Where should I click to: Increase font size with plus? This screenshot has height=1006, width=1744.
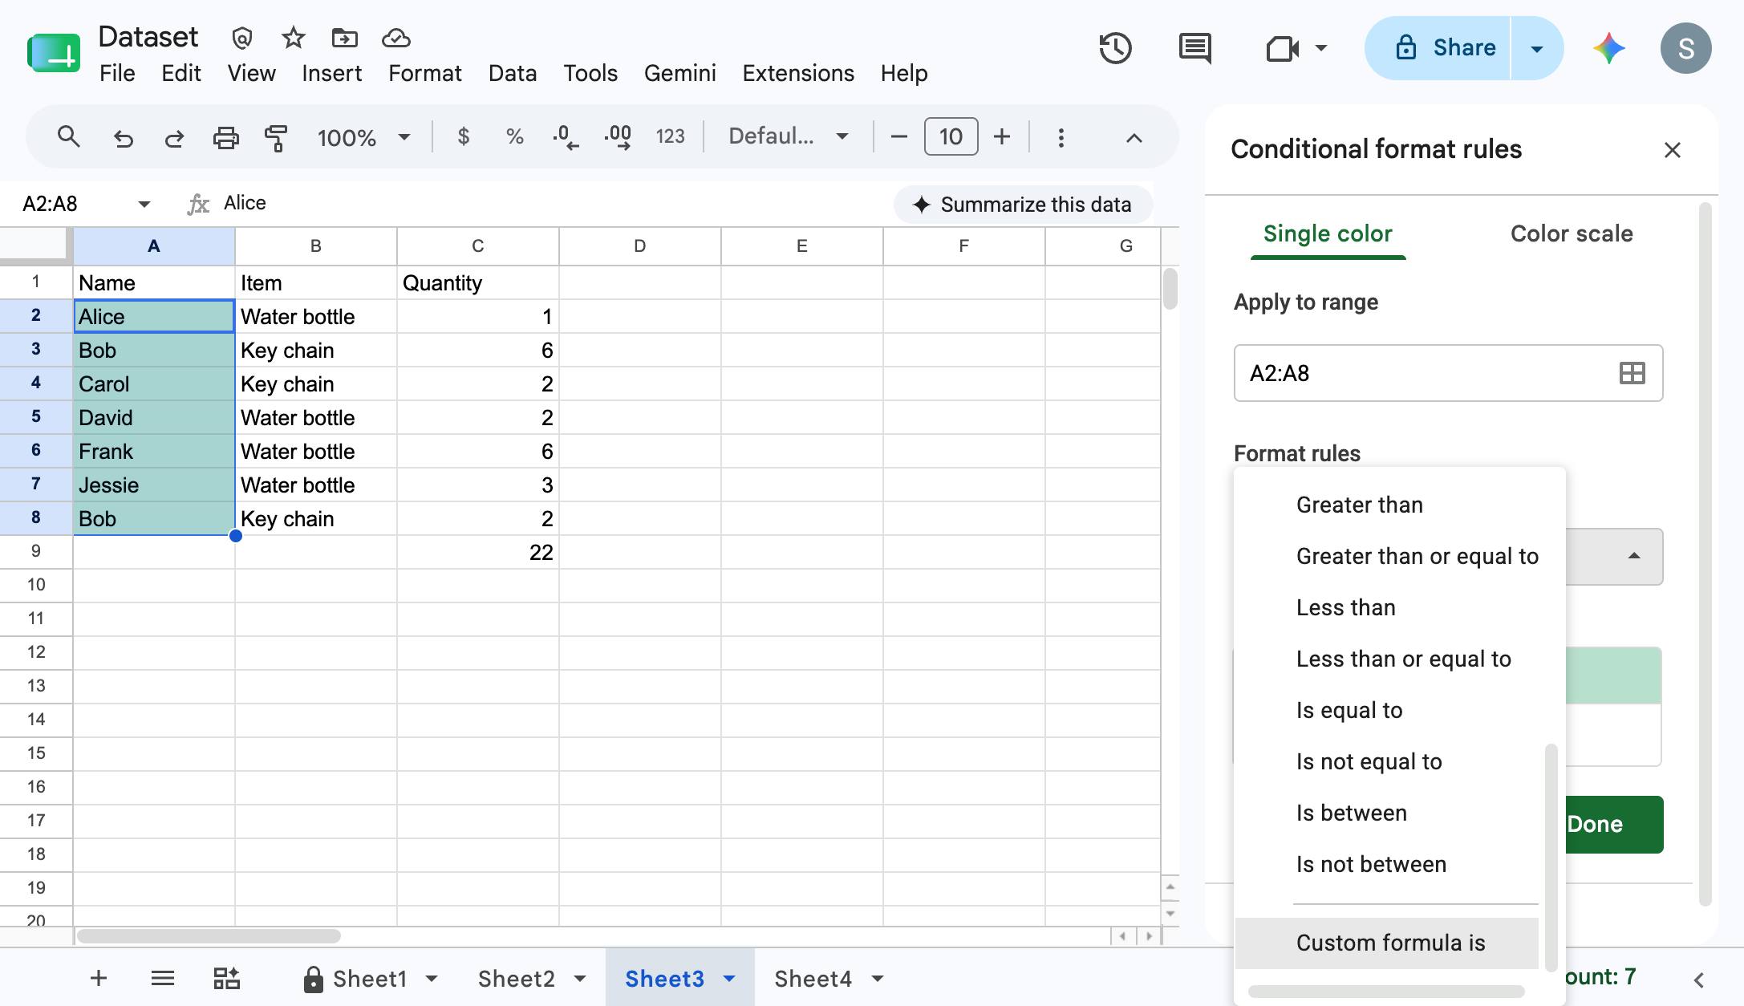(1002, 137)
